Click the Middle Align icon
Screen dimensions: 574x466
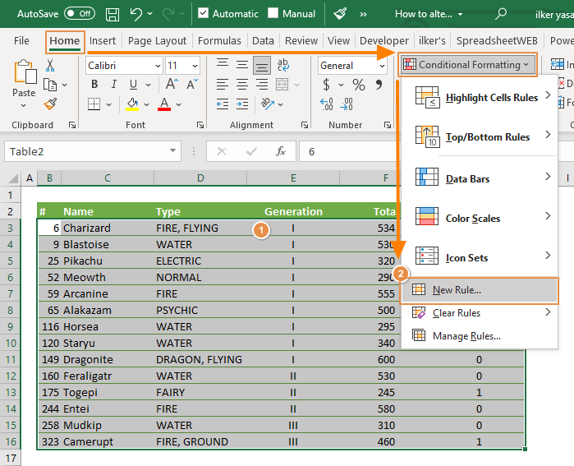pos(242,65)
